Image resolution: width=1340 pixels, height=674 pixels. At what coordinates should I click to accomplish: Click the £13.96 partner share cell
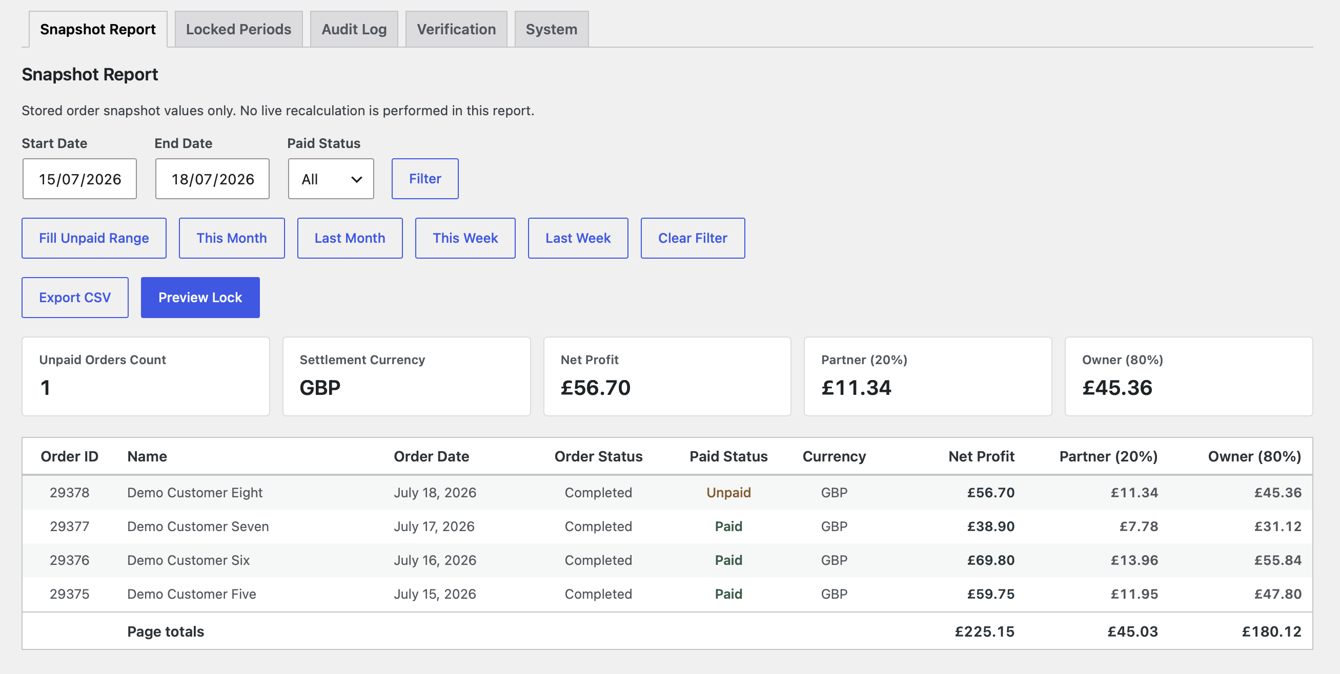click(x=1134, y=560)
